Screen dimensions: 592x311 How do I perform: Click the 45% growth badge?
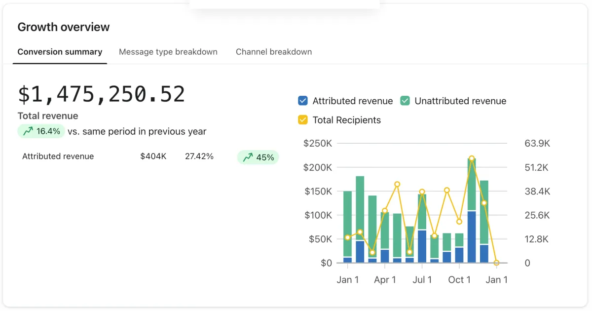[x=259, y=157]
